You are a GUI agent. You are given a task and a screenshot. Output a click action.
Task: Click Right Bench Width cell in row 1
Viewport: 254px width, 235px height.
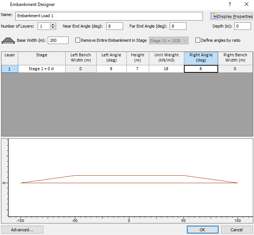[x=235, y=69]
